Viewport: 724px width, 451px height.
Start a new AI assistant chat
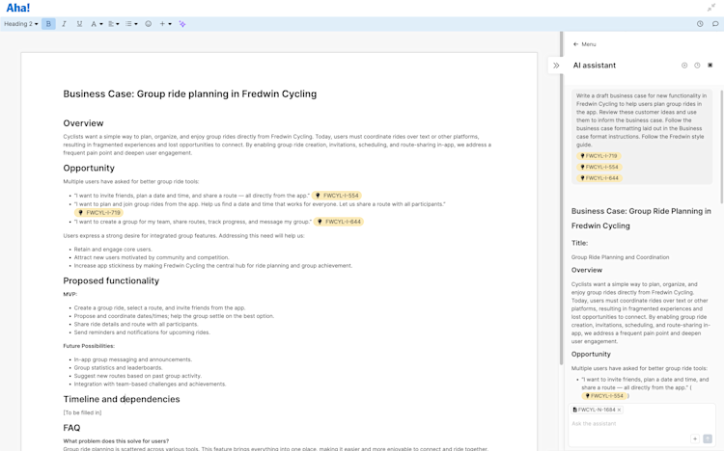point(684,66)
